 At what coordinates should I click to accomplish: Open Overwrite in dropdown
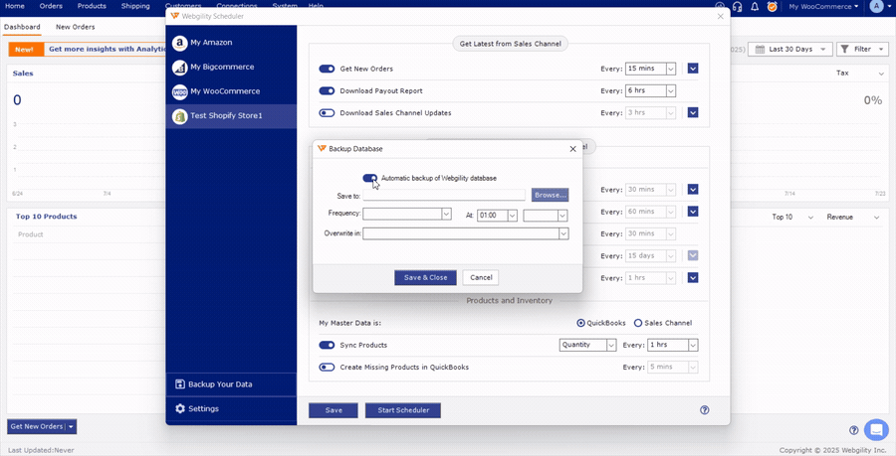coord(466,233)
